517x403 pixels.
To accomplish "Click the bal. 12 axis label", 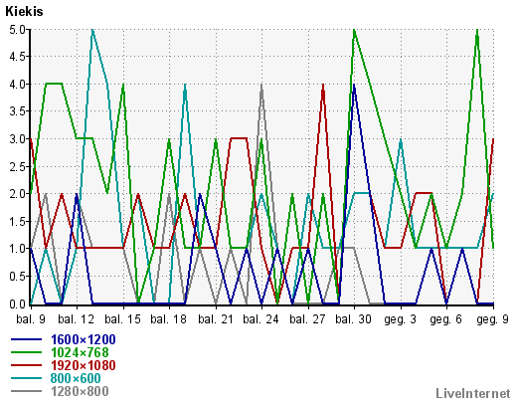I will 77,319.
